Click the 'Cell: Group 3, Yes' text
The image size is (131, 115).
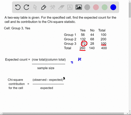tap(17, 28)
